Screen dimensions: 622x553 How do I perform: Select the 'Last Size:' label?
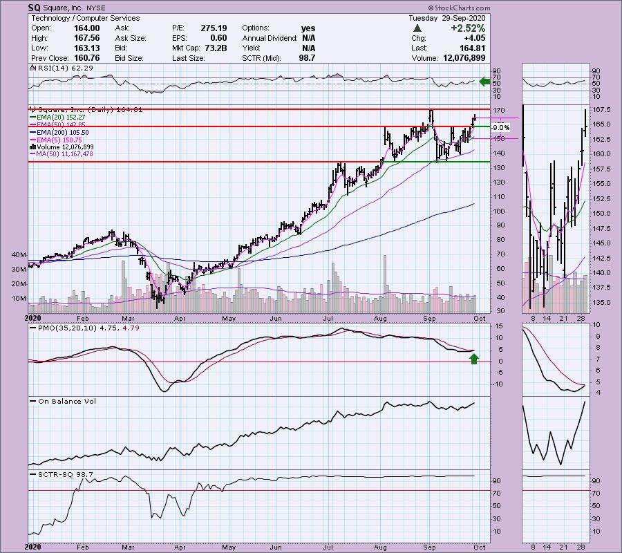coord(189,58)
